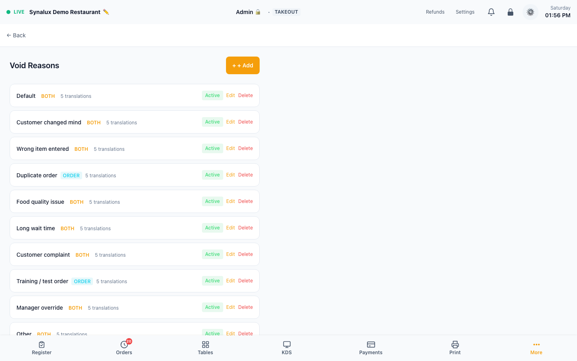Open the More menu in bottom bar
Image resolution: width=577 pixels, height=361 pixels.
[536, 348]
